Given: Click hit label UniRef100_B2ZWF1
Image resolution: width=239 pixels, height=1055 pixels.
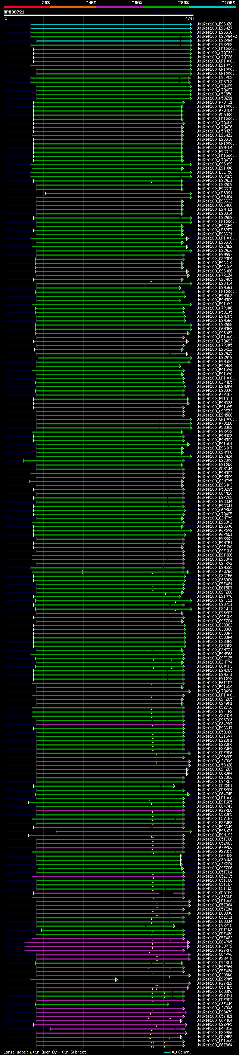Looking at the screenshot, I should 214,741.
